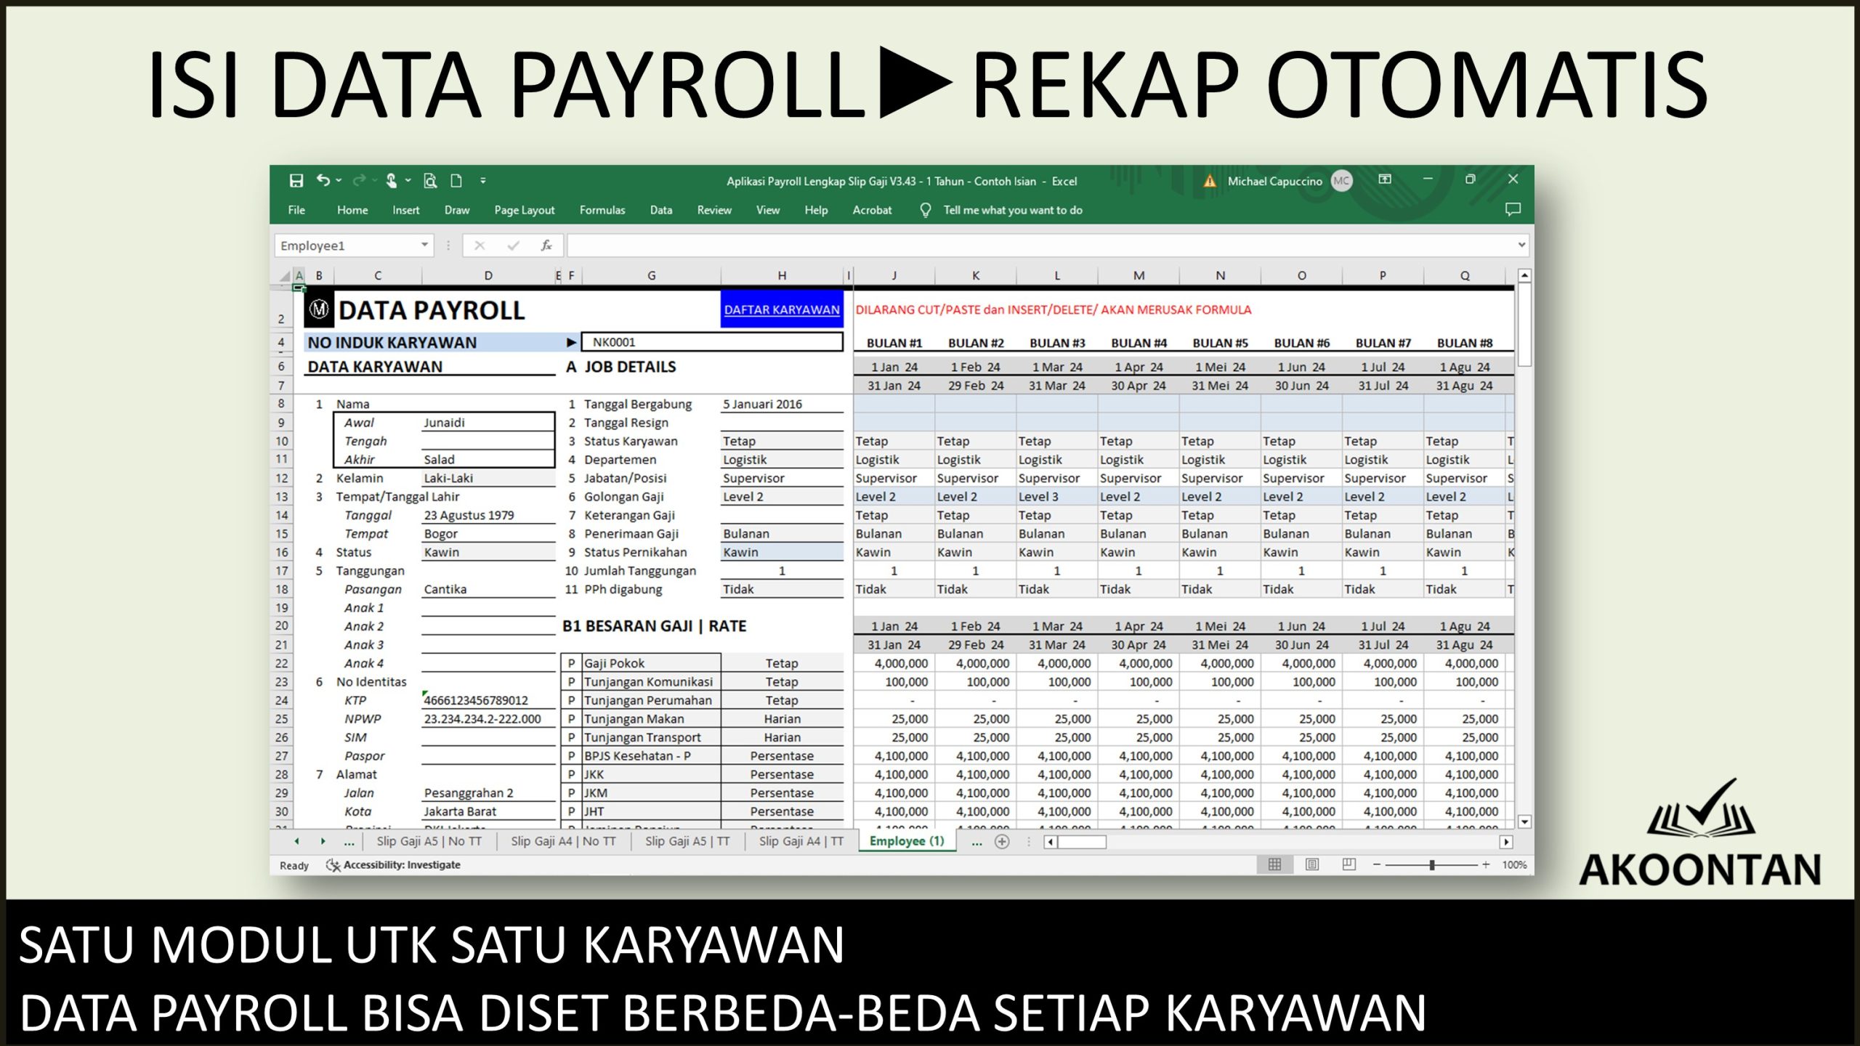Toggle Touch/Mouse Mode from Quick Access Toolbar

coord(392,181)
